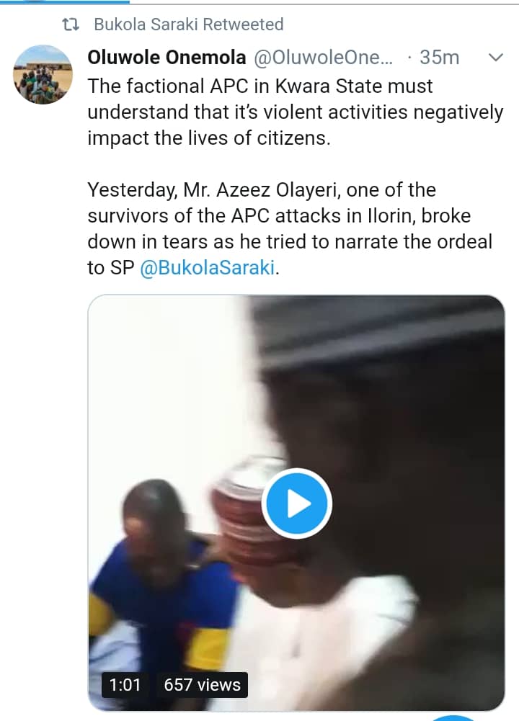The height and width of the screenshot is (721, 519).
Task: Click the 657 views counter
Action: pyautogui.click(x=202, y=685)
